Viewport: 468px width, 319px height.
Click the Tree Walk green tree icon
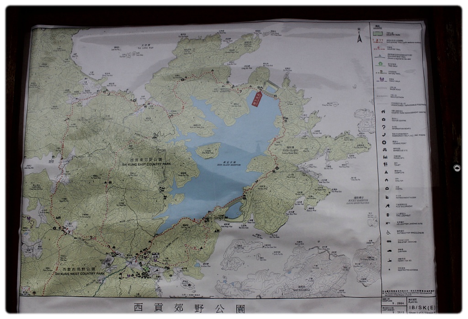[x=380, y=64]
